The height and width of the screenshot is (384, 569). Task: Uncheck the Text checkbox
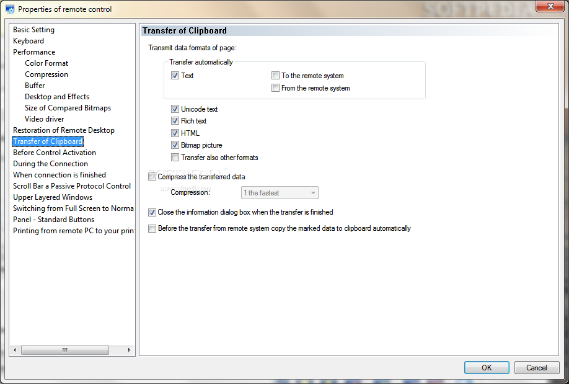tap(175, 76)
